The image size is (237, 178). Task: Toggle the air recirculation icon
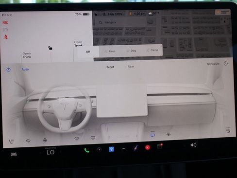pos(152,135)
